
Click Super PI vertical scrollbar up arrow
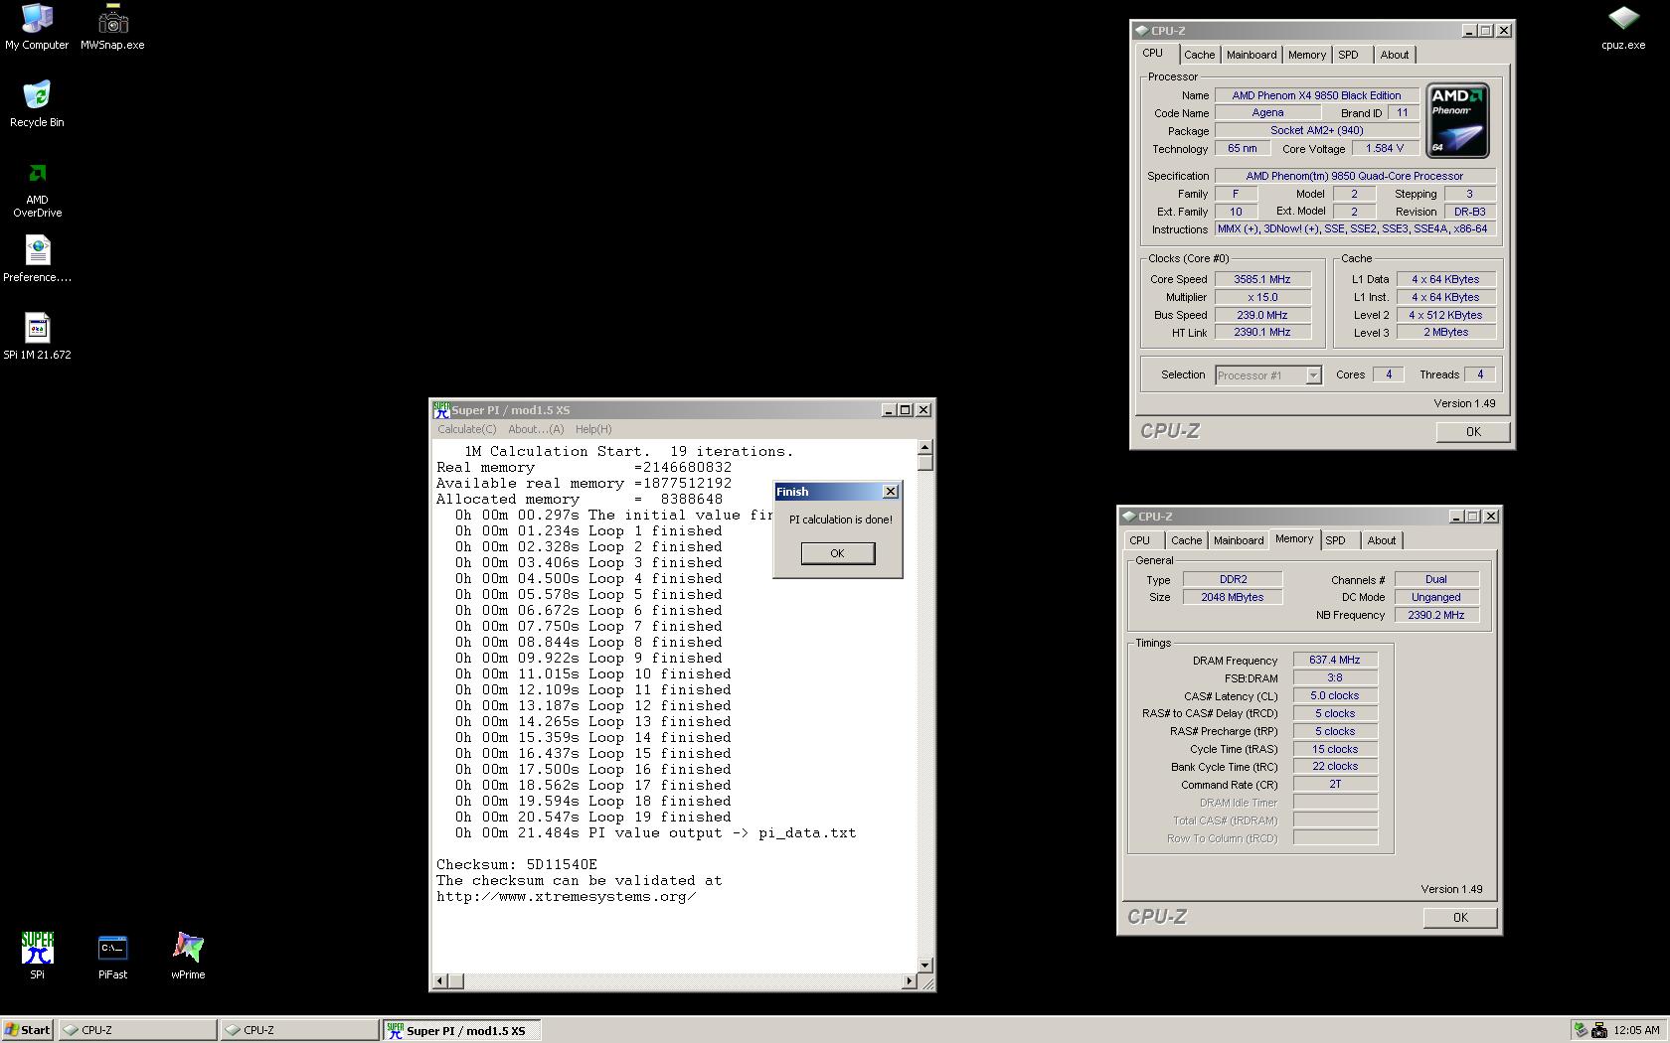pyautogui.click(x=925, y=447)
